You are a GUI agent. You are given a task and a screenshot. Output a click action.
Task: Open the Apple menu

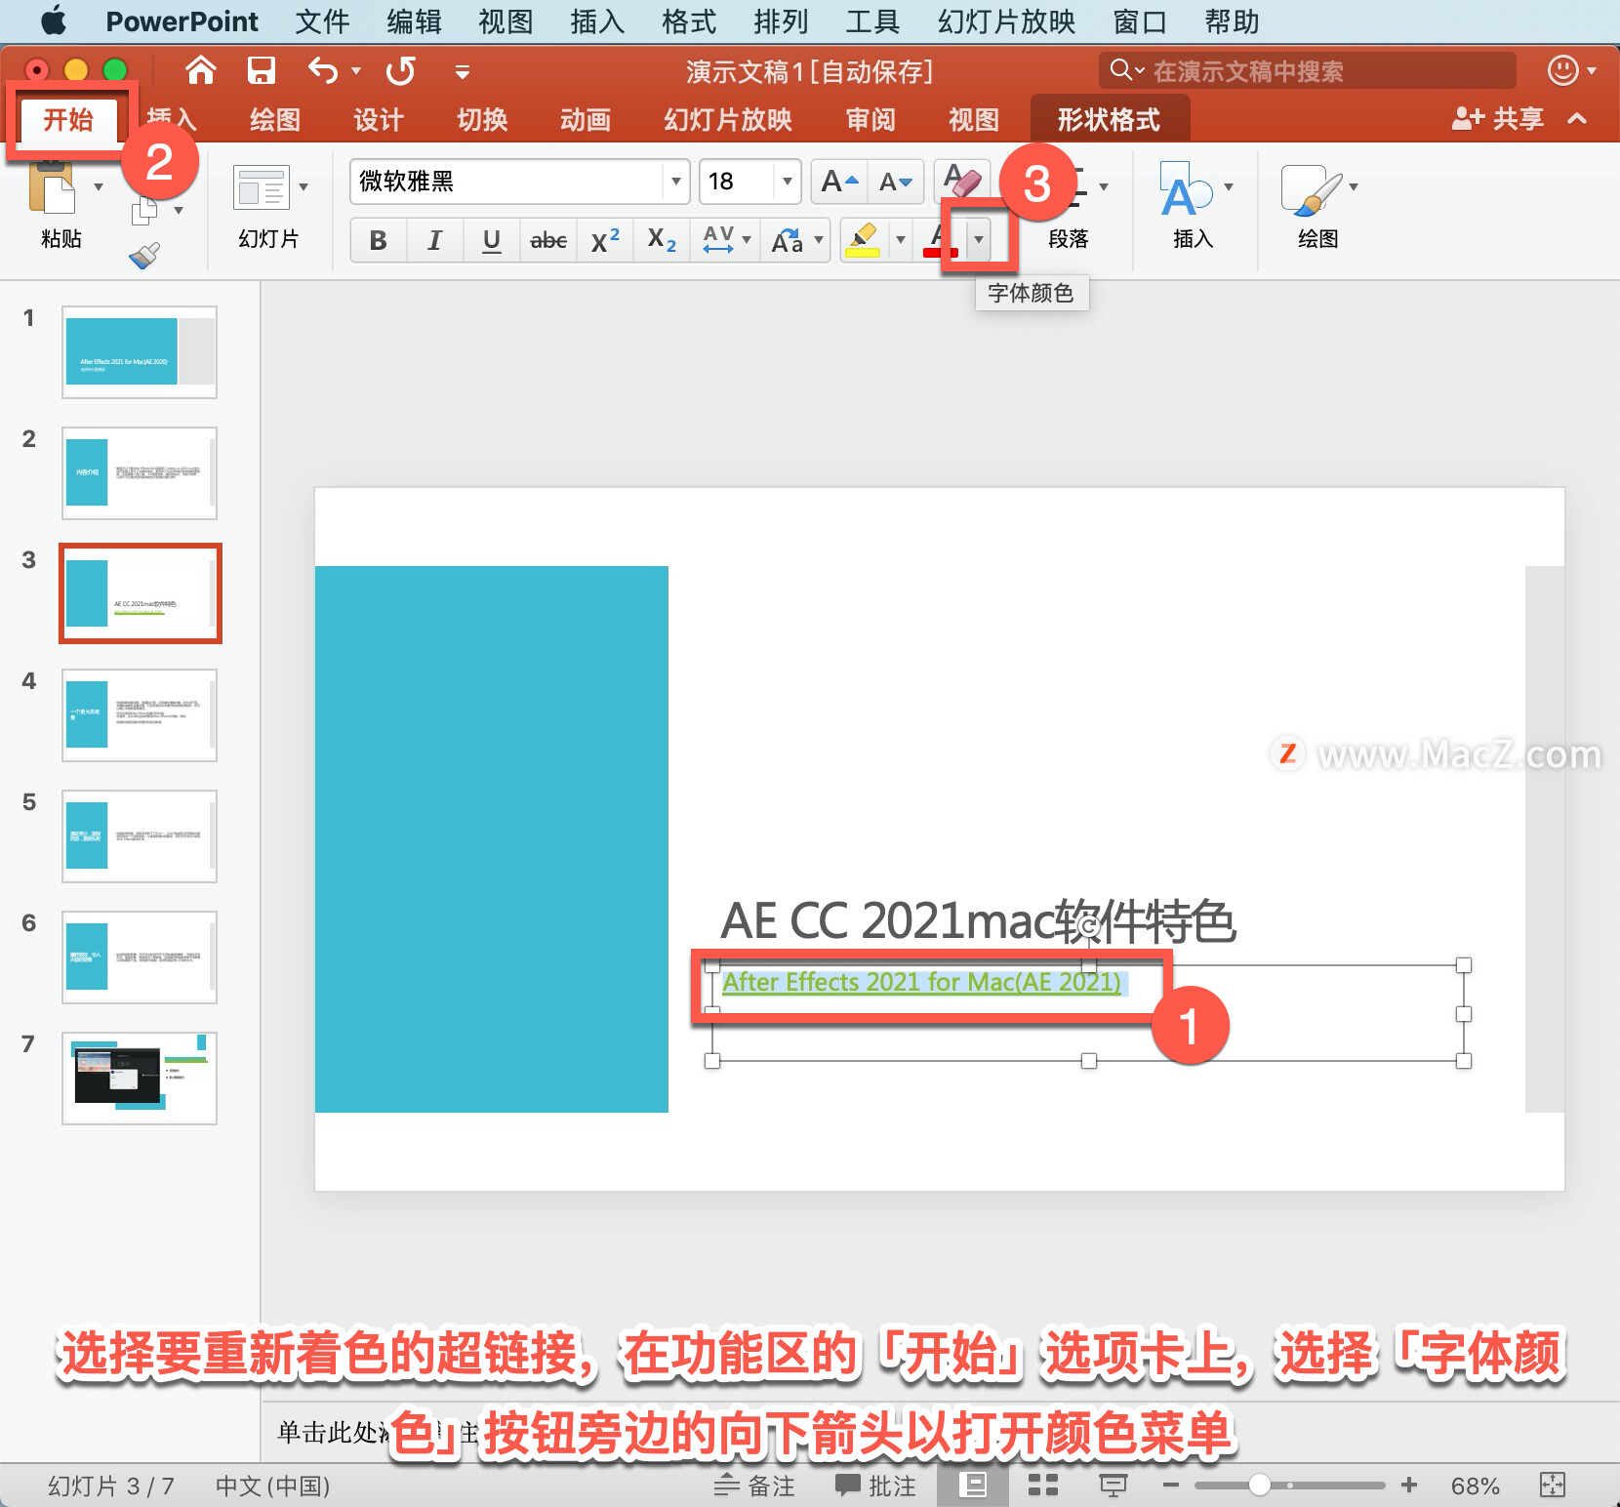tap(53, 20)
